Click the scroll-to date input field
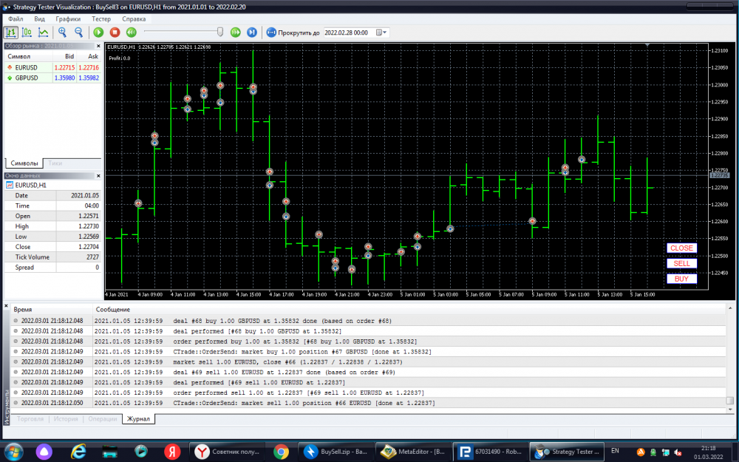This screenshot has height=462, width=739. point(348,33)
